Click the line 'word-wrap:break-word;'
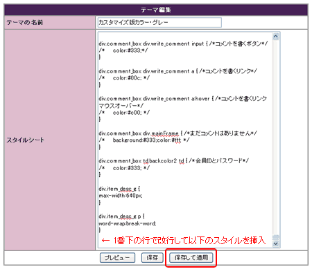The image size is (312, 269). pyautogui.click(x=128, y=223)
